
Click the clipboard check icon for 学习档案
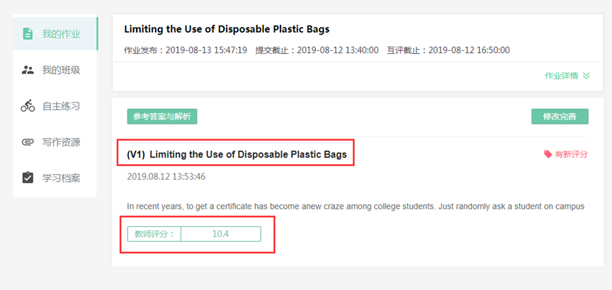tap(28, 178)
